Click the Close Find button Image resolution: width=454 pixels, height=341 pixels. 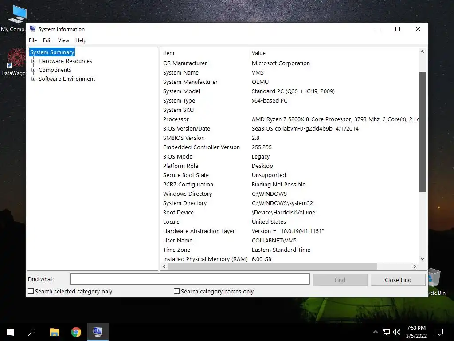point(398,280)
